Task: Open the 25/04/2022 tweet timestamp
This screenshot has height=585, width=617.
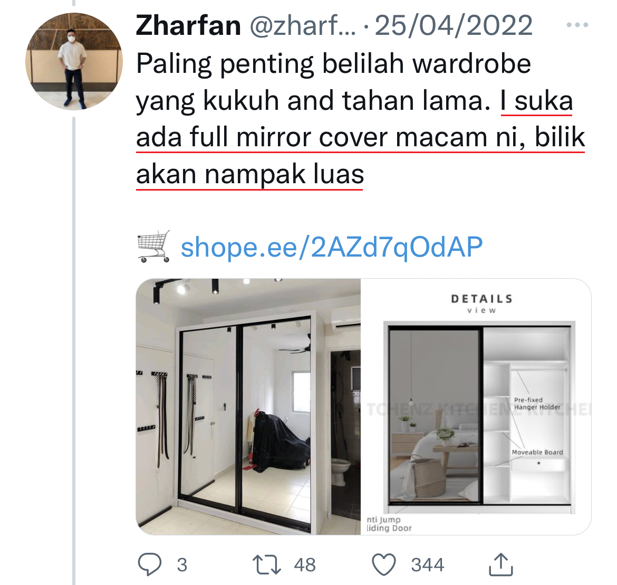Action: click(x=454, y=25)
